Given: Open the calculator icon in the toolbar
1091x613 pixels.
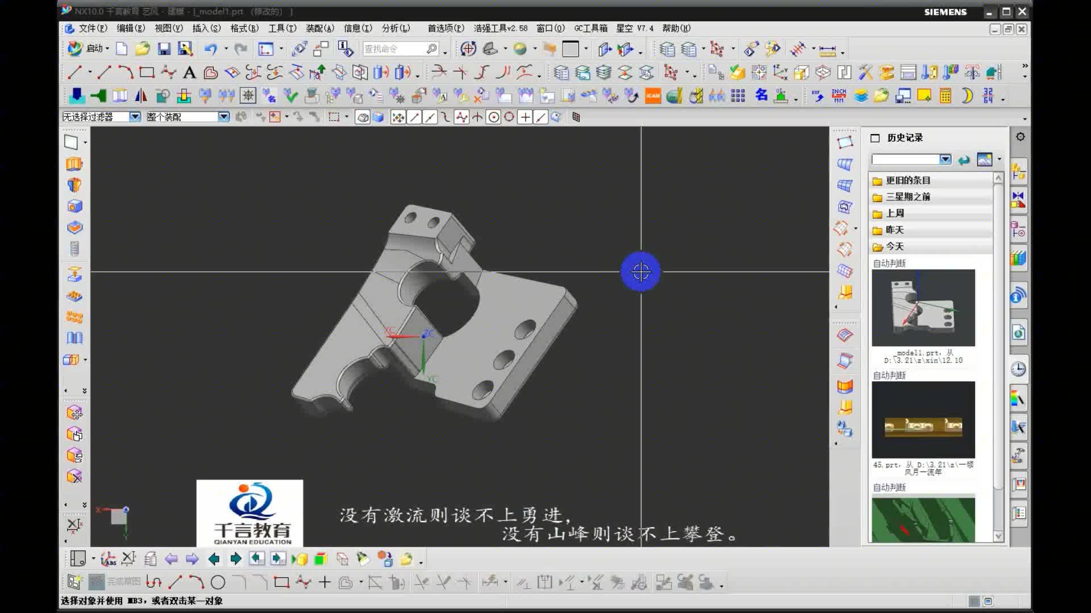Looking at the screenshot, I should [946, 96].
